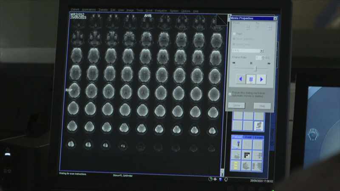Click the black-and-white image grid layout icon
This screenshot has width=340, height=191.
pyautogui.click(x=247, y=155)
